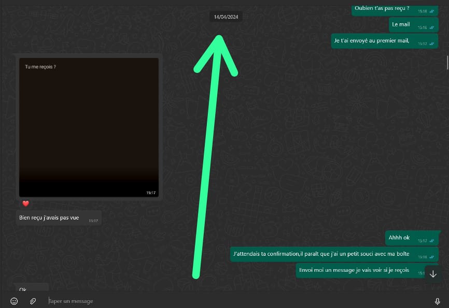
Task: Open the emoji picker
Action: [15, 301]
